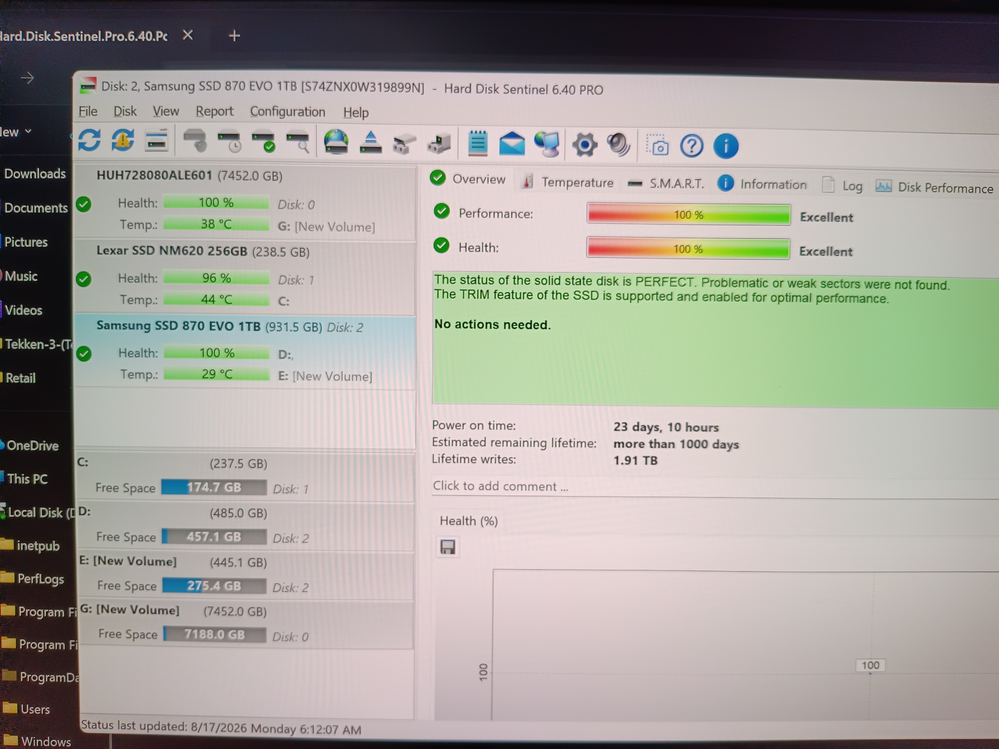Click the monitor with globe network icon
This screenshot has height=749, width=999.
tap(547, 145)
